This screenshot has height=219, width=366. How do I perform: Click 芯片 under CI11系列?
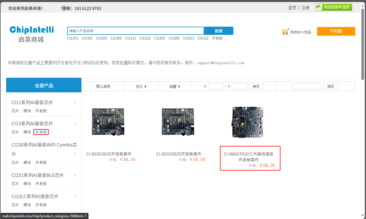(x=15, y=111)
